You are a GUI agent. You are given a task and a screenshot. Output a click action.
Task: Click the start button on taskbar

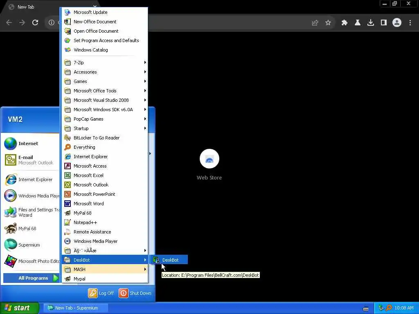[20, 308]
